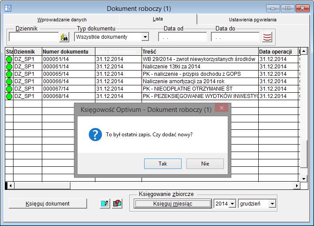Screen dimensions: 314x226
Task: Click the vertical scrollbar down arrow
Action: (304, 179)
